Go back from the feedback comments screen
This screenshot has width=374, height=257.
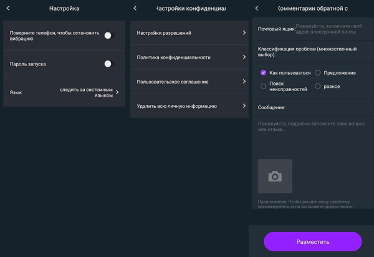(x=257, y=8)
